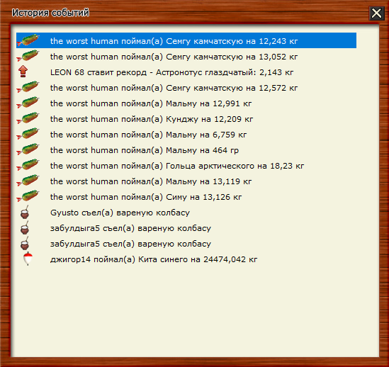This screenshot has width=389, height=367.
Task: Click lure icon beside Кунджу 12,209 кг entry
Action: [x=28, y=118]
